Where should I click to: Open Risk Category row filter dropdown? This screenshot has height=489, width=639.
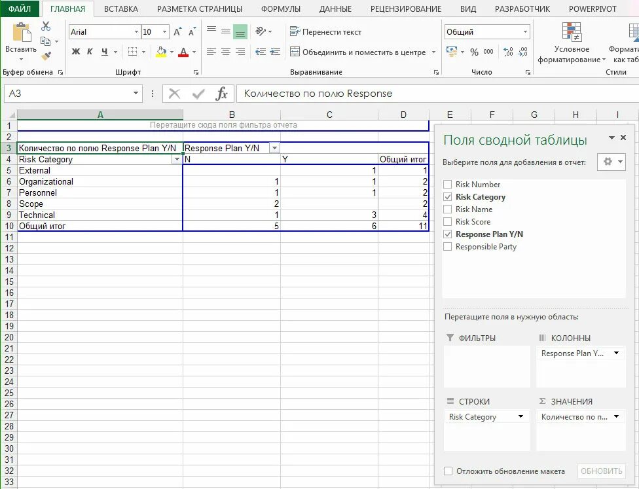(x=177, y=159)
